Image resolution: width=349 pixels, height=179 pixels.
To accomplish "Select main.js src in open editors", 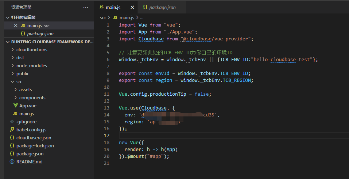I will [49, 25].
